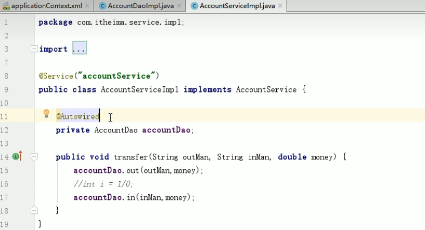The image size is (425, 230).
Task: Click the inMan parameter in transfer signature
Action: click(x=259, y=157)
